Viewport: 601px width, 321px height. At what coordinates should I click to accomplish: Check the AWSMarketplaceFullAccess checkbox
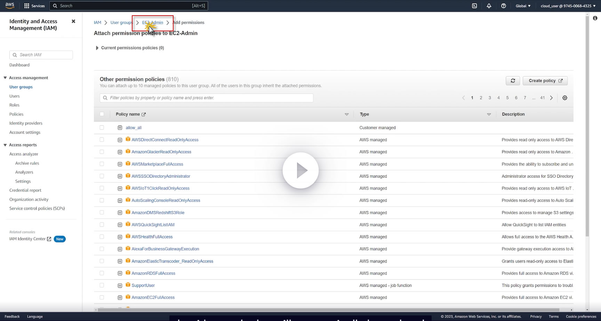click(102, 164)
